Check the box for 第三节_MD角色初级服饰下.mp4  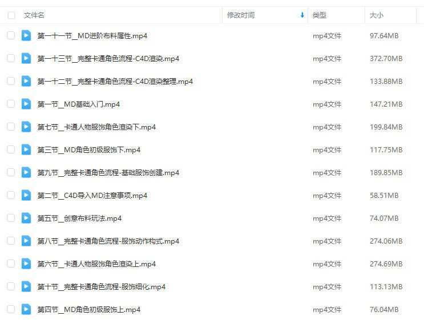11,149
